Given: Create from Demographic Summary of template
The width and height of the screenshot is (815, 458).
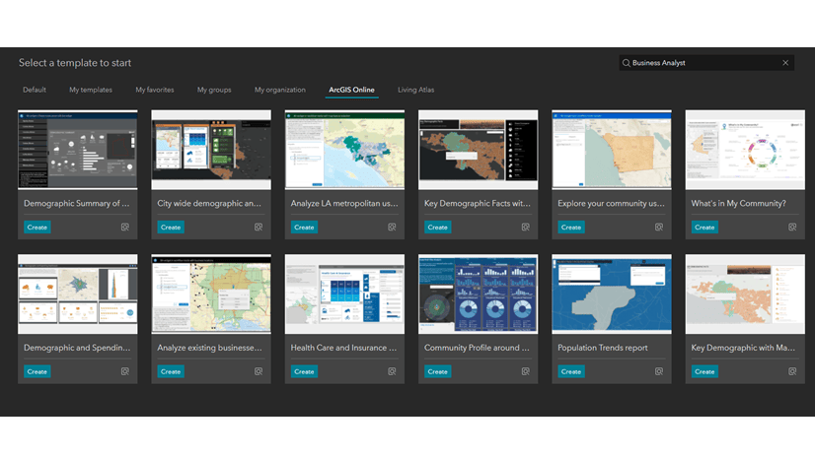Looking at the screenshot, I should pos(37,228).
